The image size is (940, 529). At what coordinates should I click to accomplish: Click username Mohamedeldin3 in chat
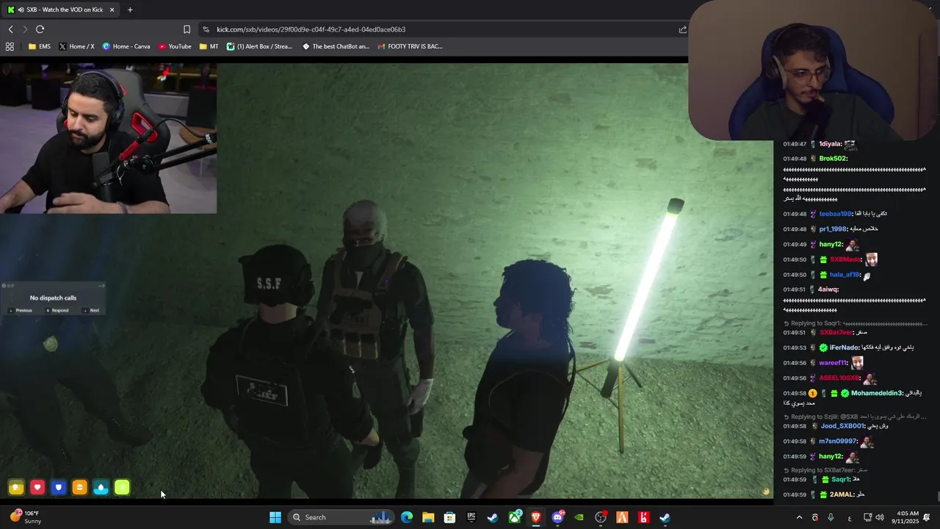click(877, 393)
